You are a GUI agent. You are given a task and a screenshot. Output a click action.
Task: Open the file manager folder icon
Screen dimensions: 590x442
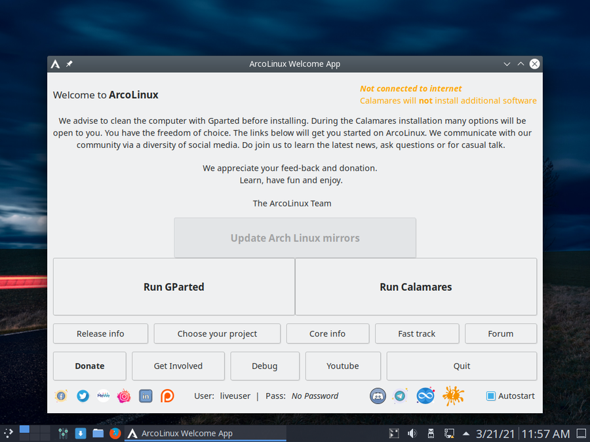pos(98,433)
